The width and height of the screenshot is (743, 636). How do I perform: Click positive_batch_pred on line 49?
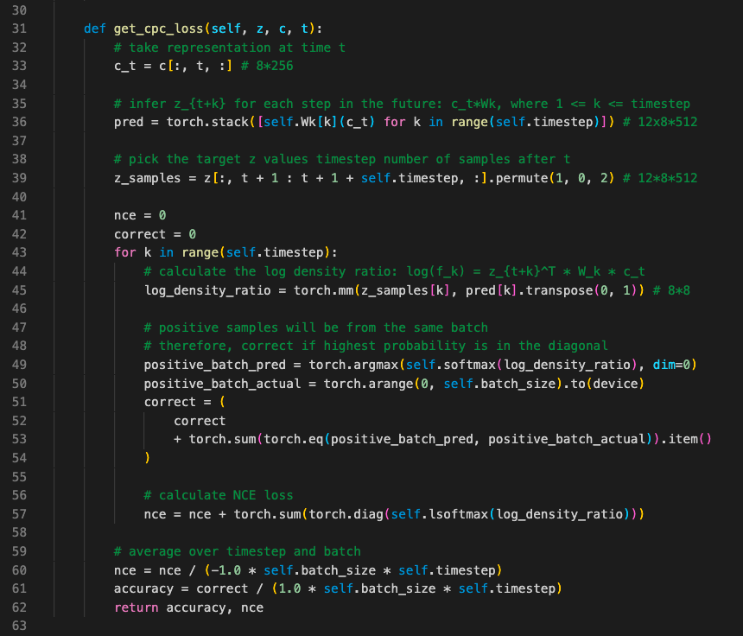coord(215,365)
